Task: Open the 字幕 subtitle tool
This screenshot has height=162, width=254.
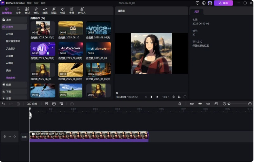Action: (72, 11)
